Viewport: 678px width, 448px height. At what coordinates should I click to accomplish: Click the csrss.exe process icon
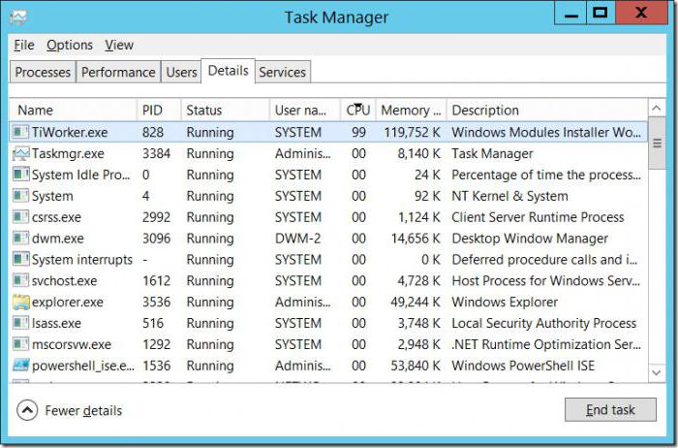point(20,217)
